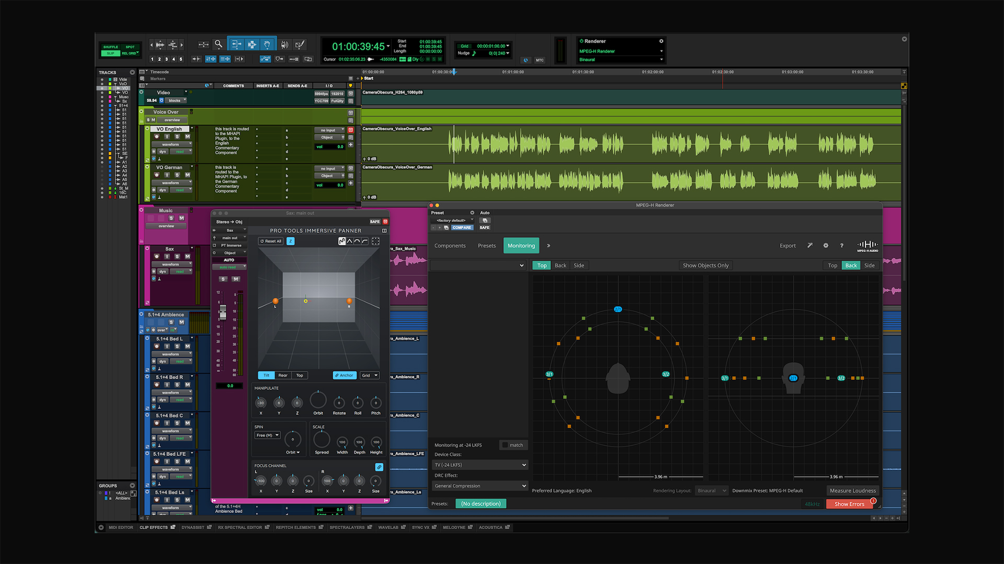Click the magic wand icon in MPEG-H Renderer
This screenshot has width=1004, height=564.
point(810,246)
